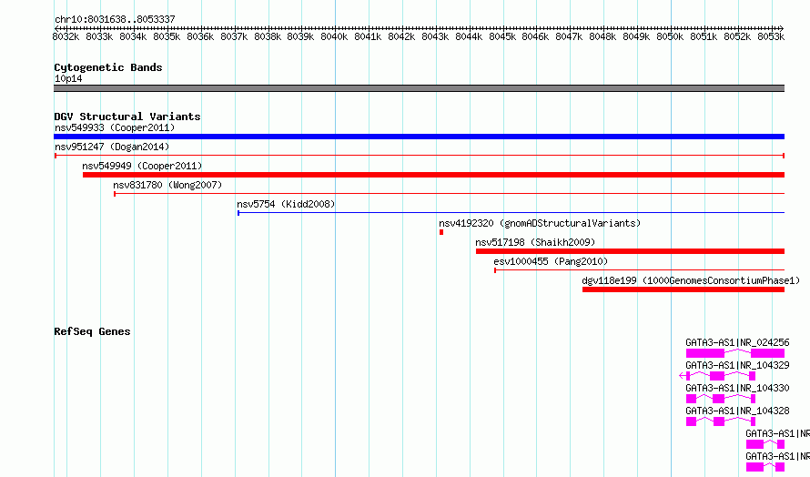
Task: Open the nsv549933 (Cooper2011) variant label
Action: [x=115, y=127]
